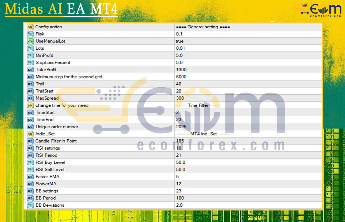Viewport: 345px width, 222px height.
Task: Click the string icon next to Indic_Set
Action: click(x=30, y=134)
